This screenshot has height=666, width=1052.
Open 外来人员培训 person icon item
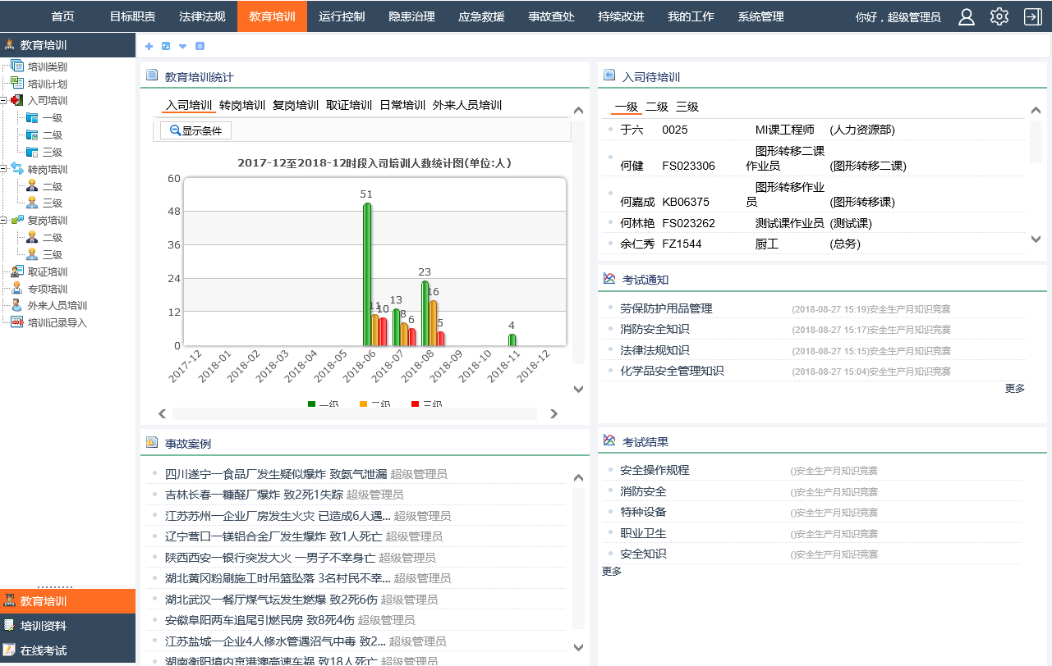[17, 305]
